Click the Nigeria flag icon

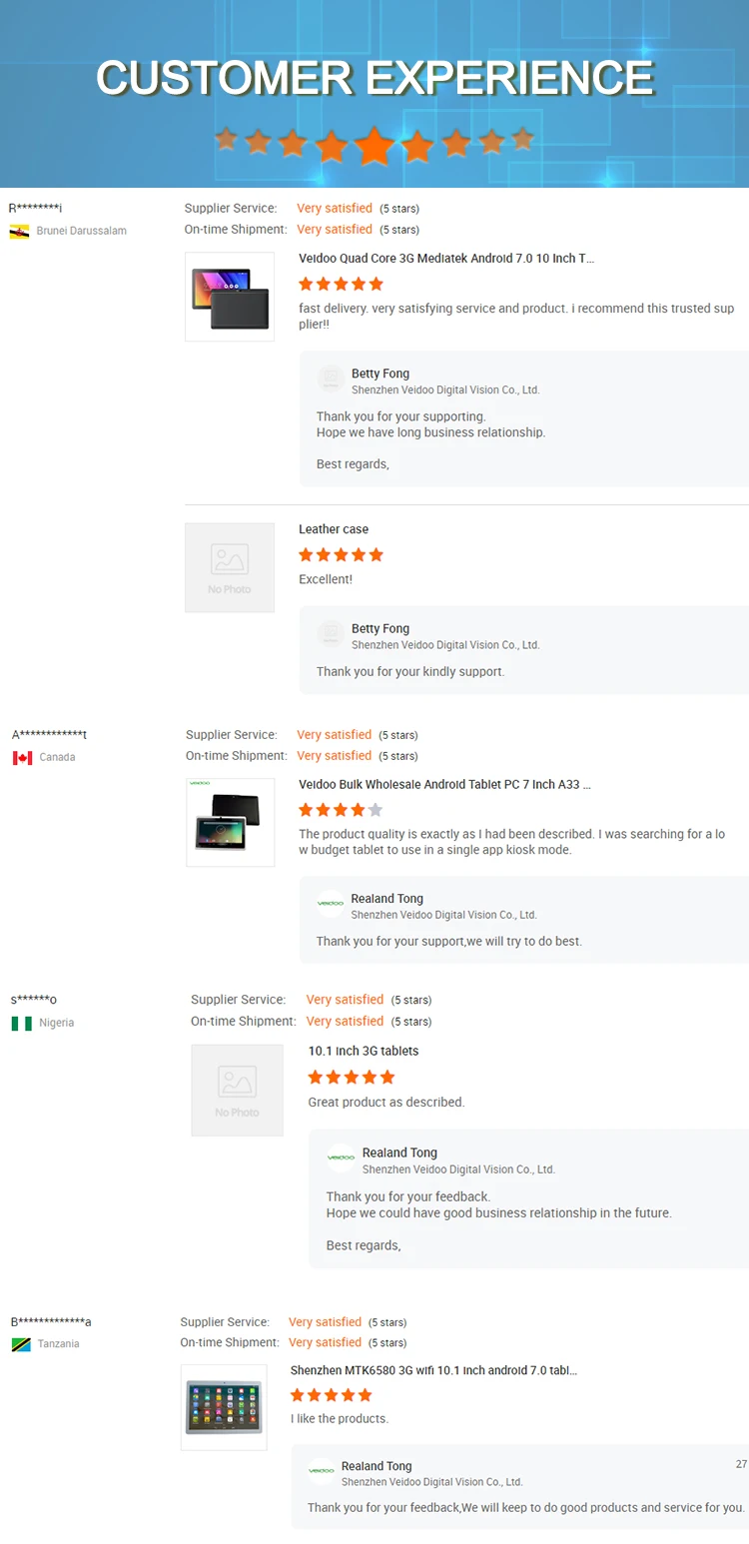[22, 1024]
